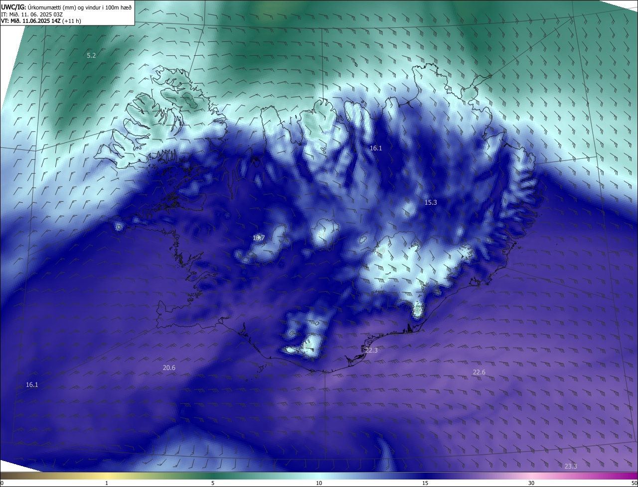Click the 'IT: Mið. 11. 06. 2025 03Z' line
This screenshot has height=487, width=638.
pos(31,14)
